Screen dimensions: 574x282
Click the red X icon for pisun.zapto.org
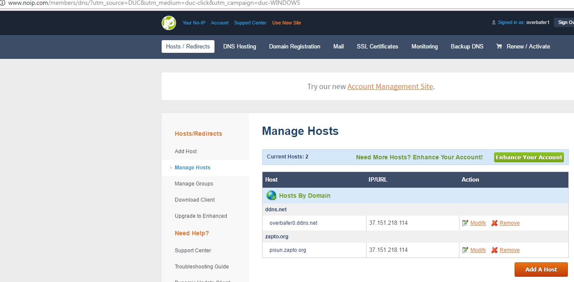pos(494,250)
